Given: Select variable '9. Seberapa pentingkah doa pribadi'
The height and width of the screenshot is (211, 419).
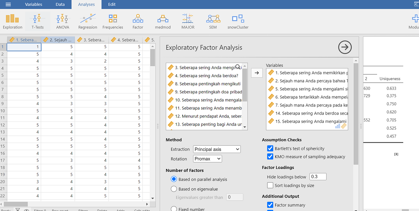Looking at the screenshot, I should (204, 92).
